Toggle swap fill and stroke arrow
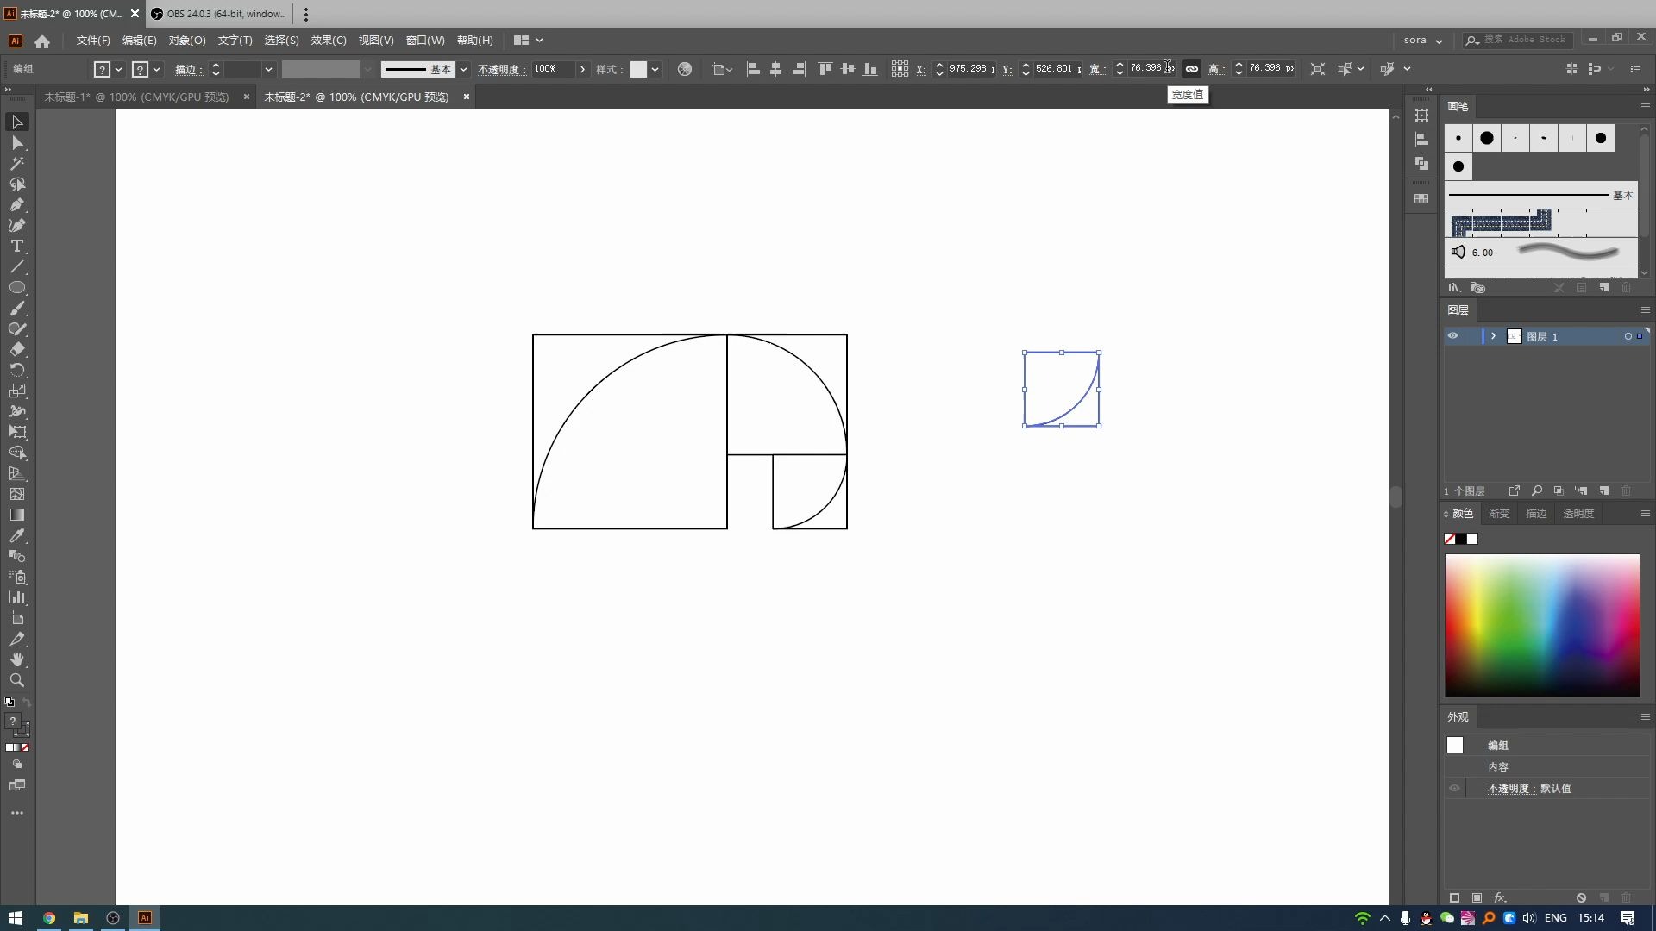1656x931 pixels. (27, 703)
